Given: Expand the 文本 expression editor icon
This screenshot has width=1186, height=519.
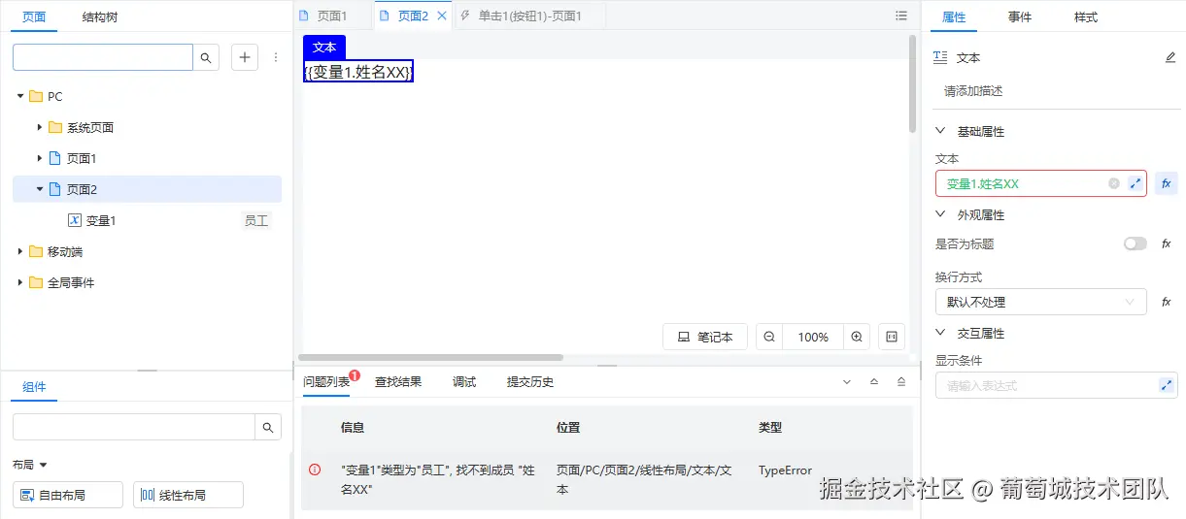Looking at the screenshot, I should point(1135,183).
